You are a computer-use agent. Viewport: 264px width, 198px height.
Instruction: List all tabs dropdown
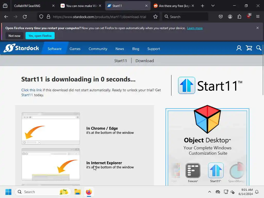(213, 6)
